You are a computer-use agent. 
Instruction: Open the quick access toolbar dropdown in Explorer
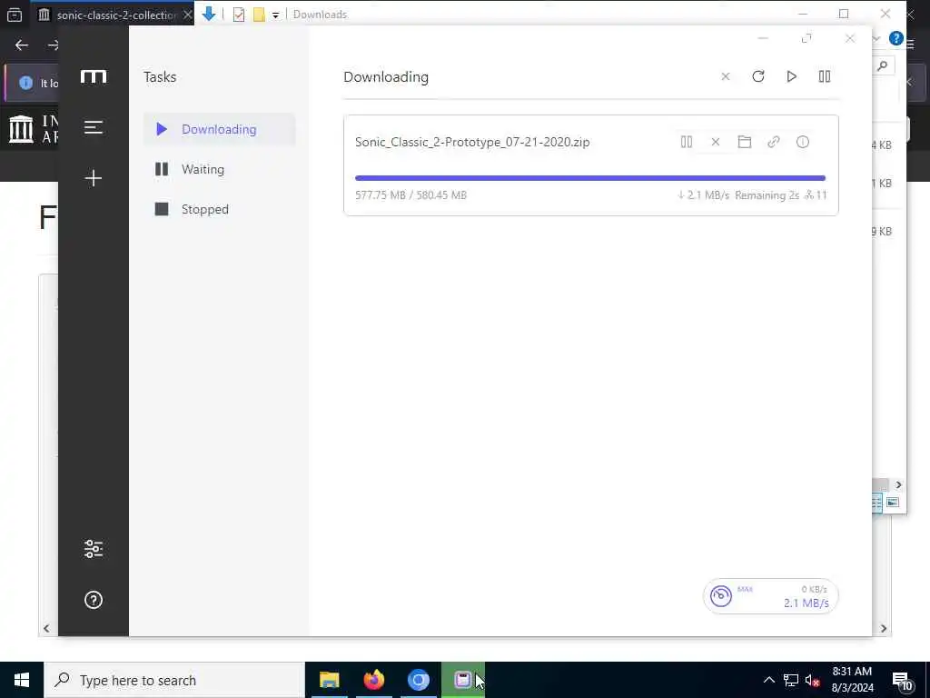point(276,15)
